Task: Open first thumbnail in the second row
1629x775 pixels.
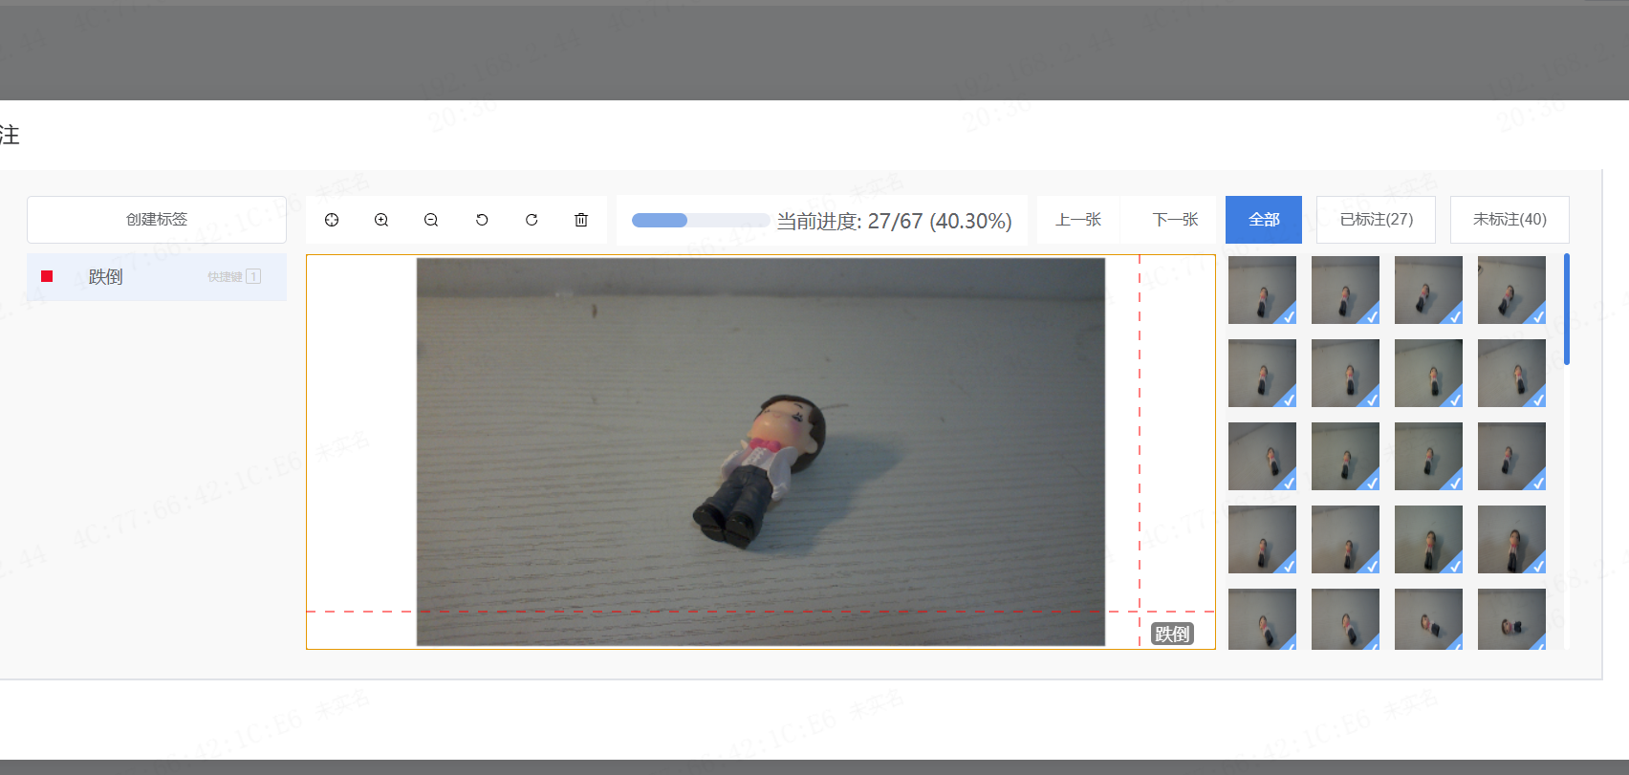Action: pyautogui.click(x=1262, y=373)
